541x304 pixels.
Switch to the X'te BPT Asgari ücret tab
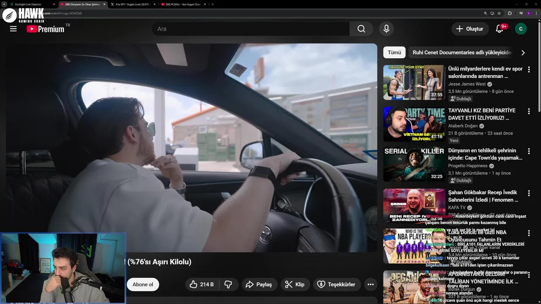pos(133,4)
